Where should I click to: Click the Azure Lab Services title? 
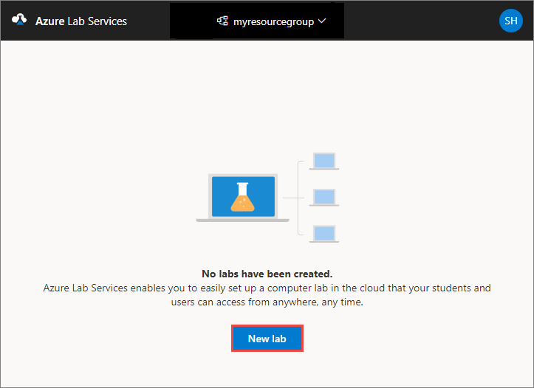tap(81, 21)
